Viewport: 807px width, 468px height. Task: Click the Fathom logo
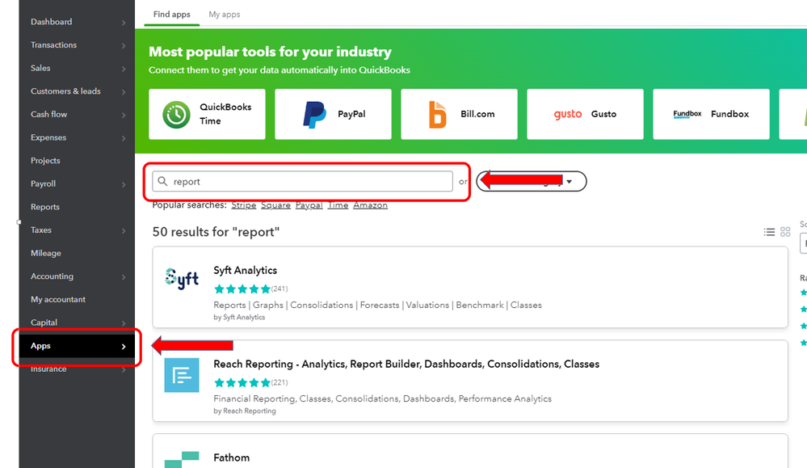182,460
